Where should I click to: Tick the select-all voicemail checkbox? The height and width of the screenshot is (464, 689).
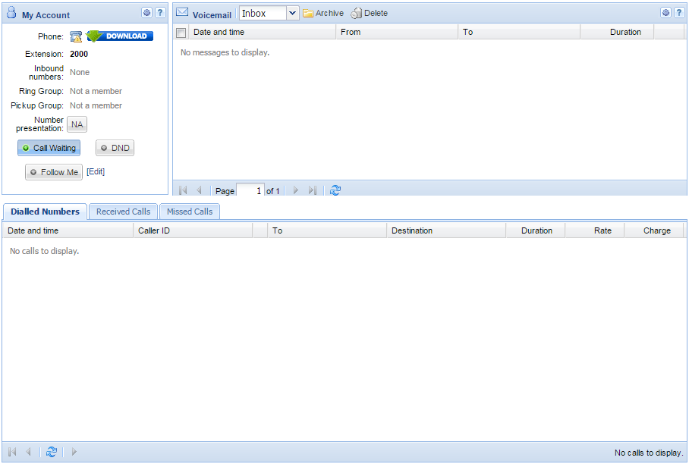point(181,33)
